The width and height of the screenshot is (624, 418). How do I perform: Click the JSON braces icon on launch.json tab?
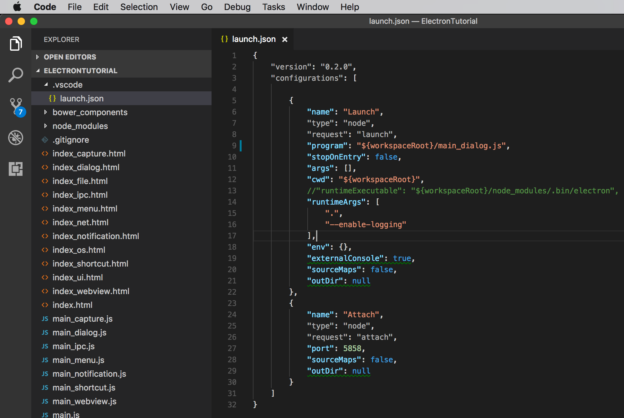[224, 39]
